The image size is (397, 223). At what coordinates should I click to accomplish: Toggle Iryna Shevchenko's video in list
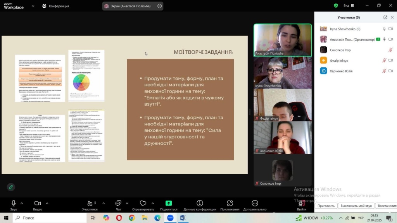(391, 29)
